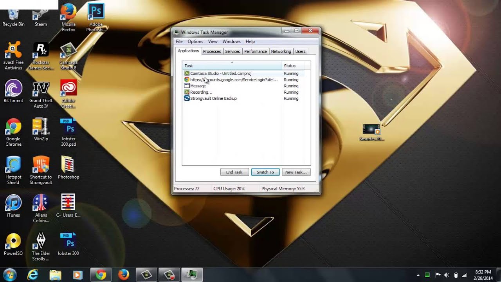Open the clock showing 8:32 PM

click(x=483, y=275)
